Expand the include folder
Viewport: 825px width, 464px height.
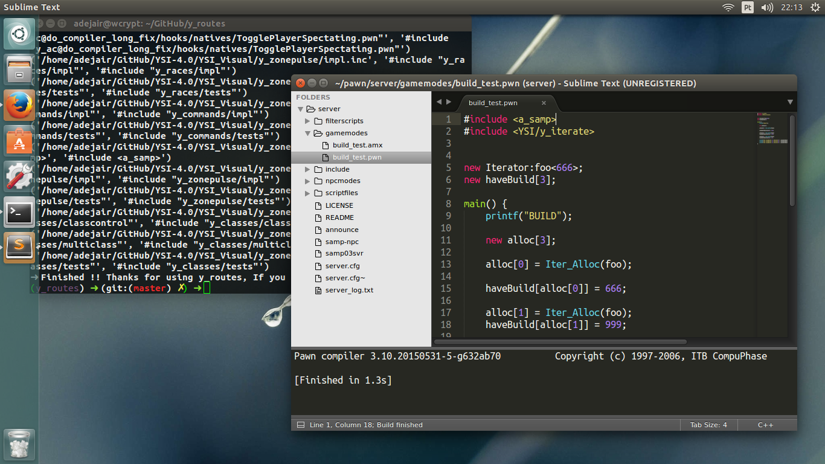307,169
